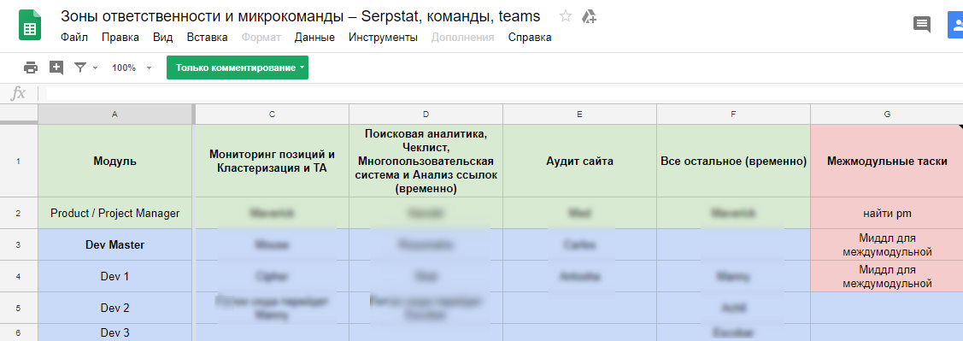This screenshot has height=341, width=963.
Task: Click the Модуль header cell
Action: tap(115, 161)
